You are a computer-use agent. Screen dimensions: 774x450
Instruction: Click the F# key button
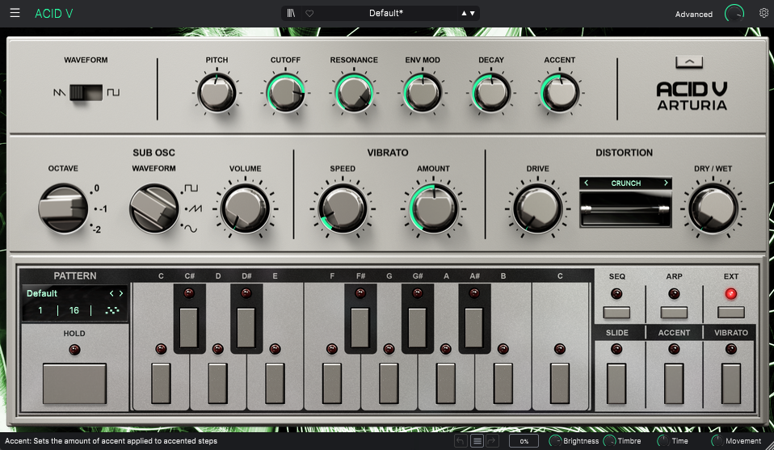[360, 328]
